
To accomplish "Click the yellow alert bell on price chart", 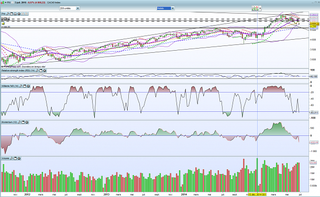I will [x=3, y=23].
